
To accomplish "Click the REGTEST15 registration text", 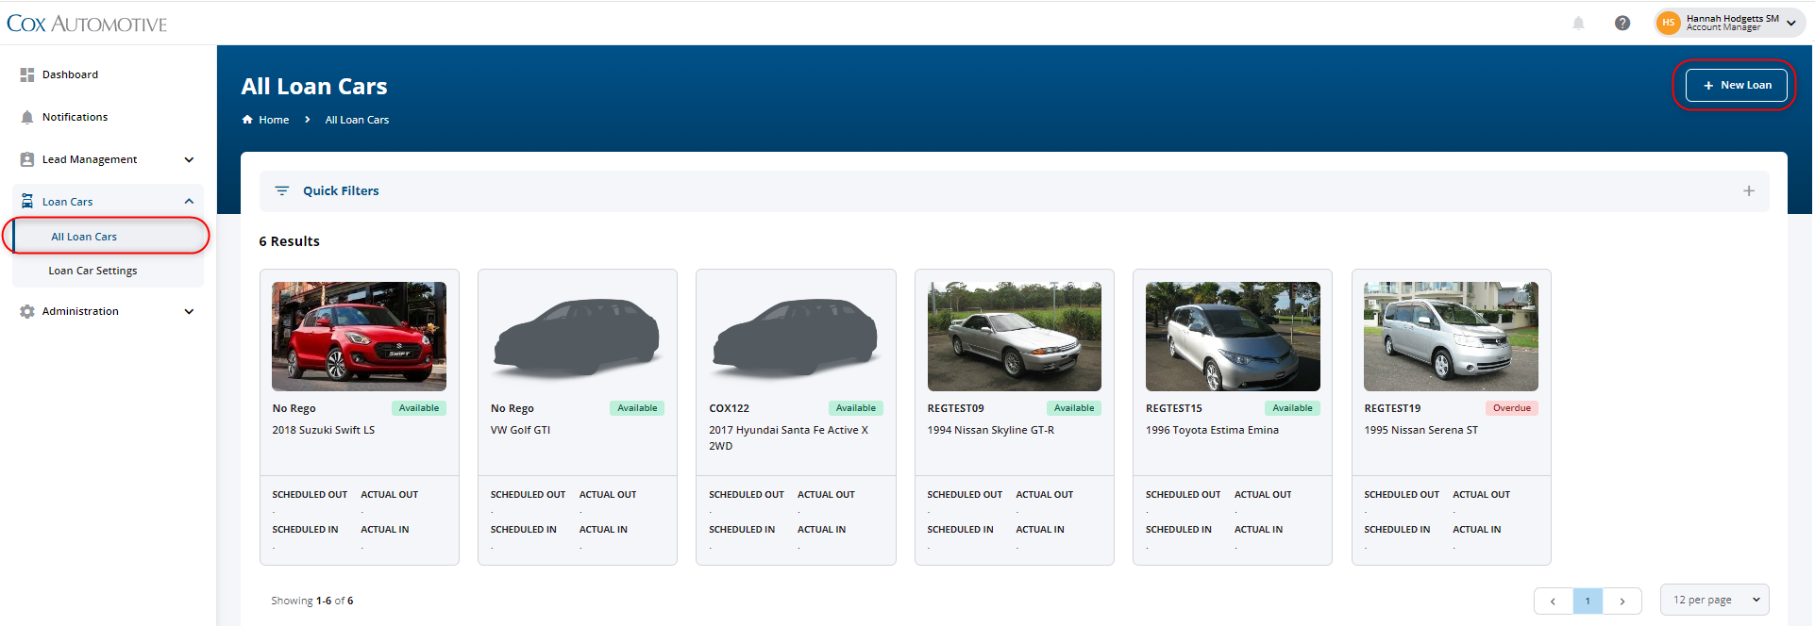I will pos(1174,408).
